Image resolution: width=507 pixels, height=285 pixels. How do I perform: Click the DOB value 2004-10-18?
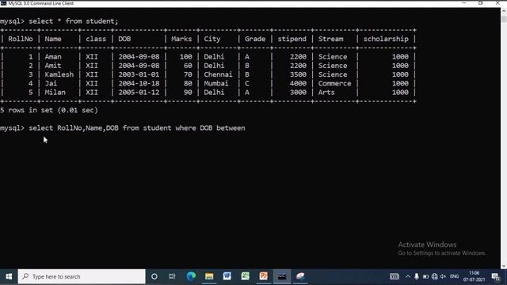(x=139, y=83)
